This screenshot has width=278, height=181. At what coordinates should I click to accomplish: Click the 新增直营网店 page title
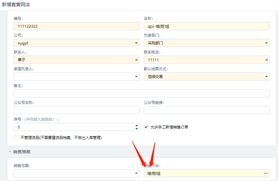pos(16,5)
